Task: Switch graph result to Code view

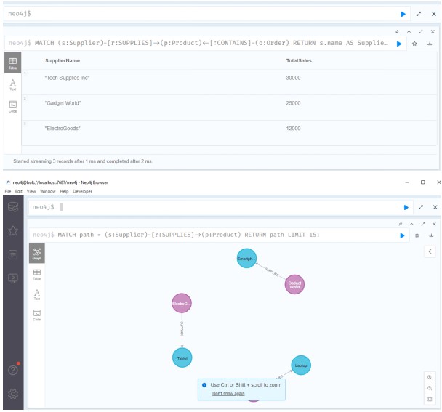Action: [x=36, y=315]
